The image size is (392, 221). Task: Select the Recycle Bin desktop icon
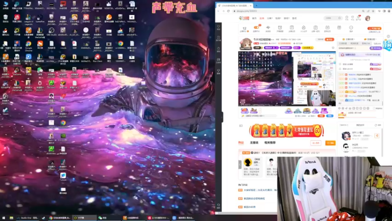5,18
